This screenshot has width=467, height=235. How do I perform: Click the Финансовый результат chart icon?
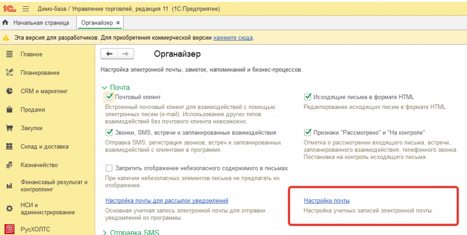point(10,186)
